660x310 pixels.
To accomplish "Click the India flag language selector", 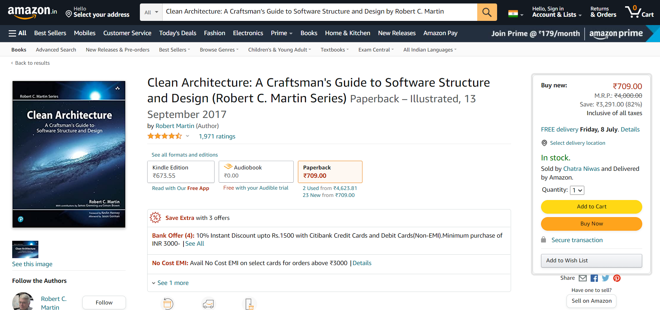I will click(516, 14).
